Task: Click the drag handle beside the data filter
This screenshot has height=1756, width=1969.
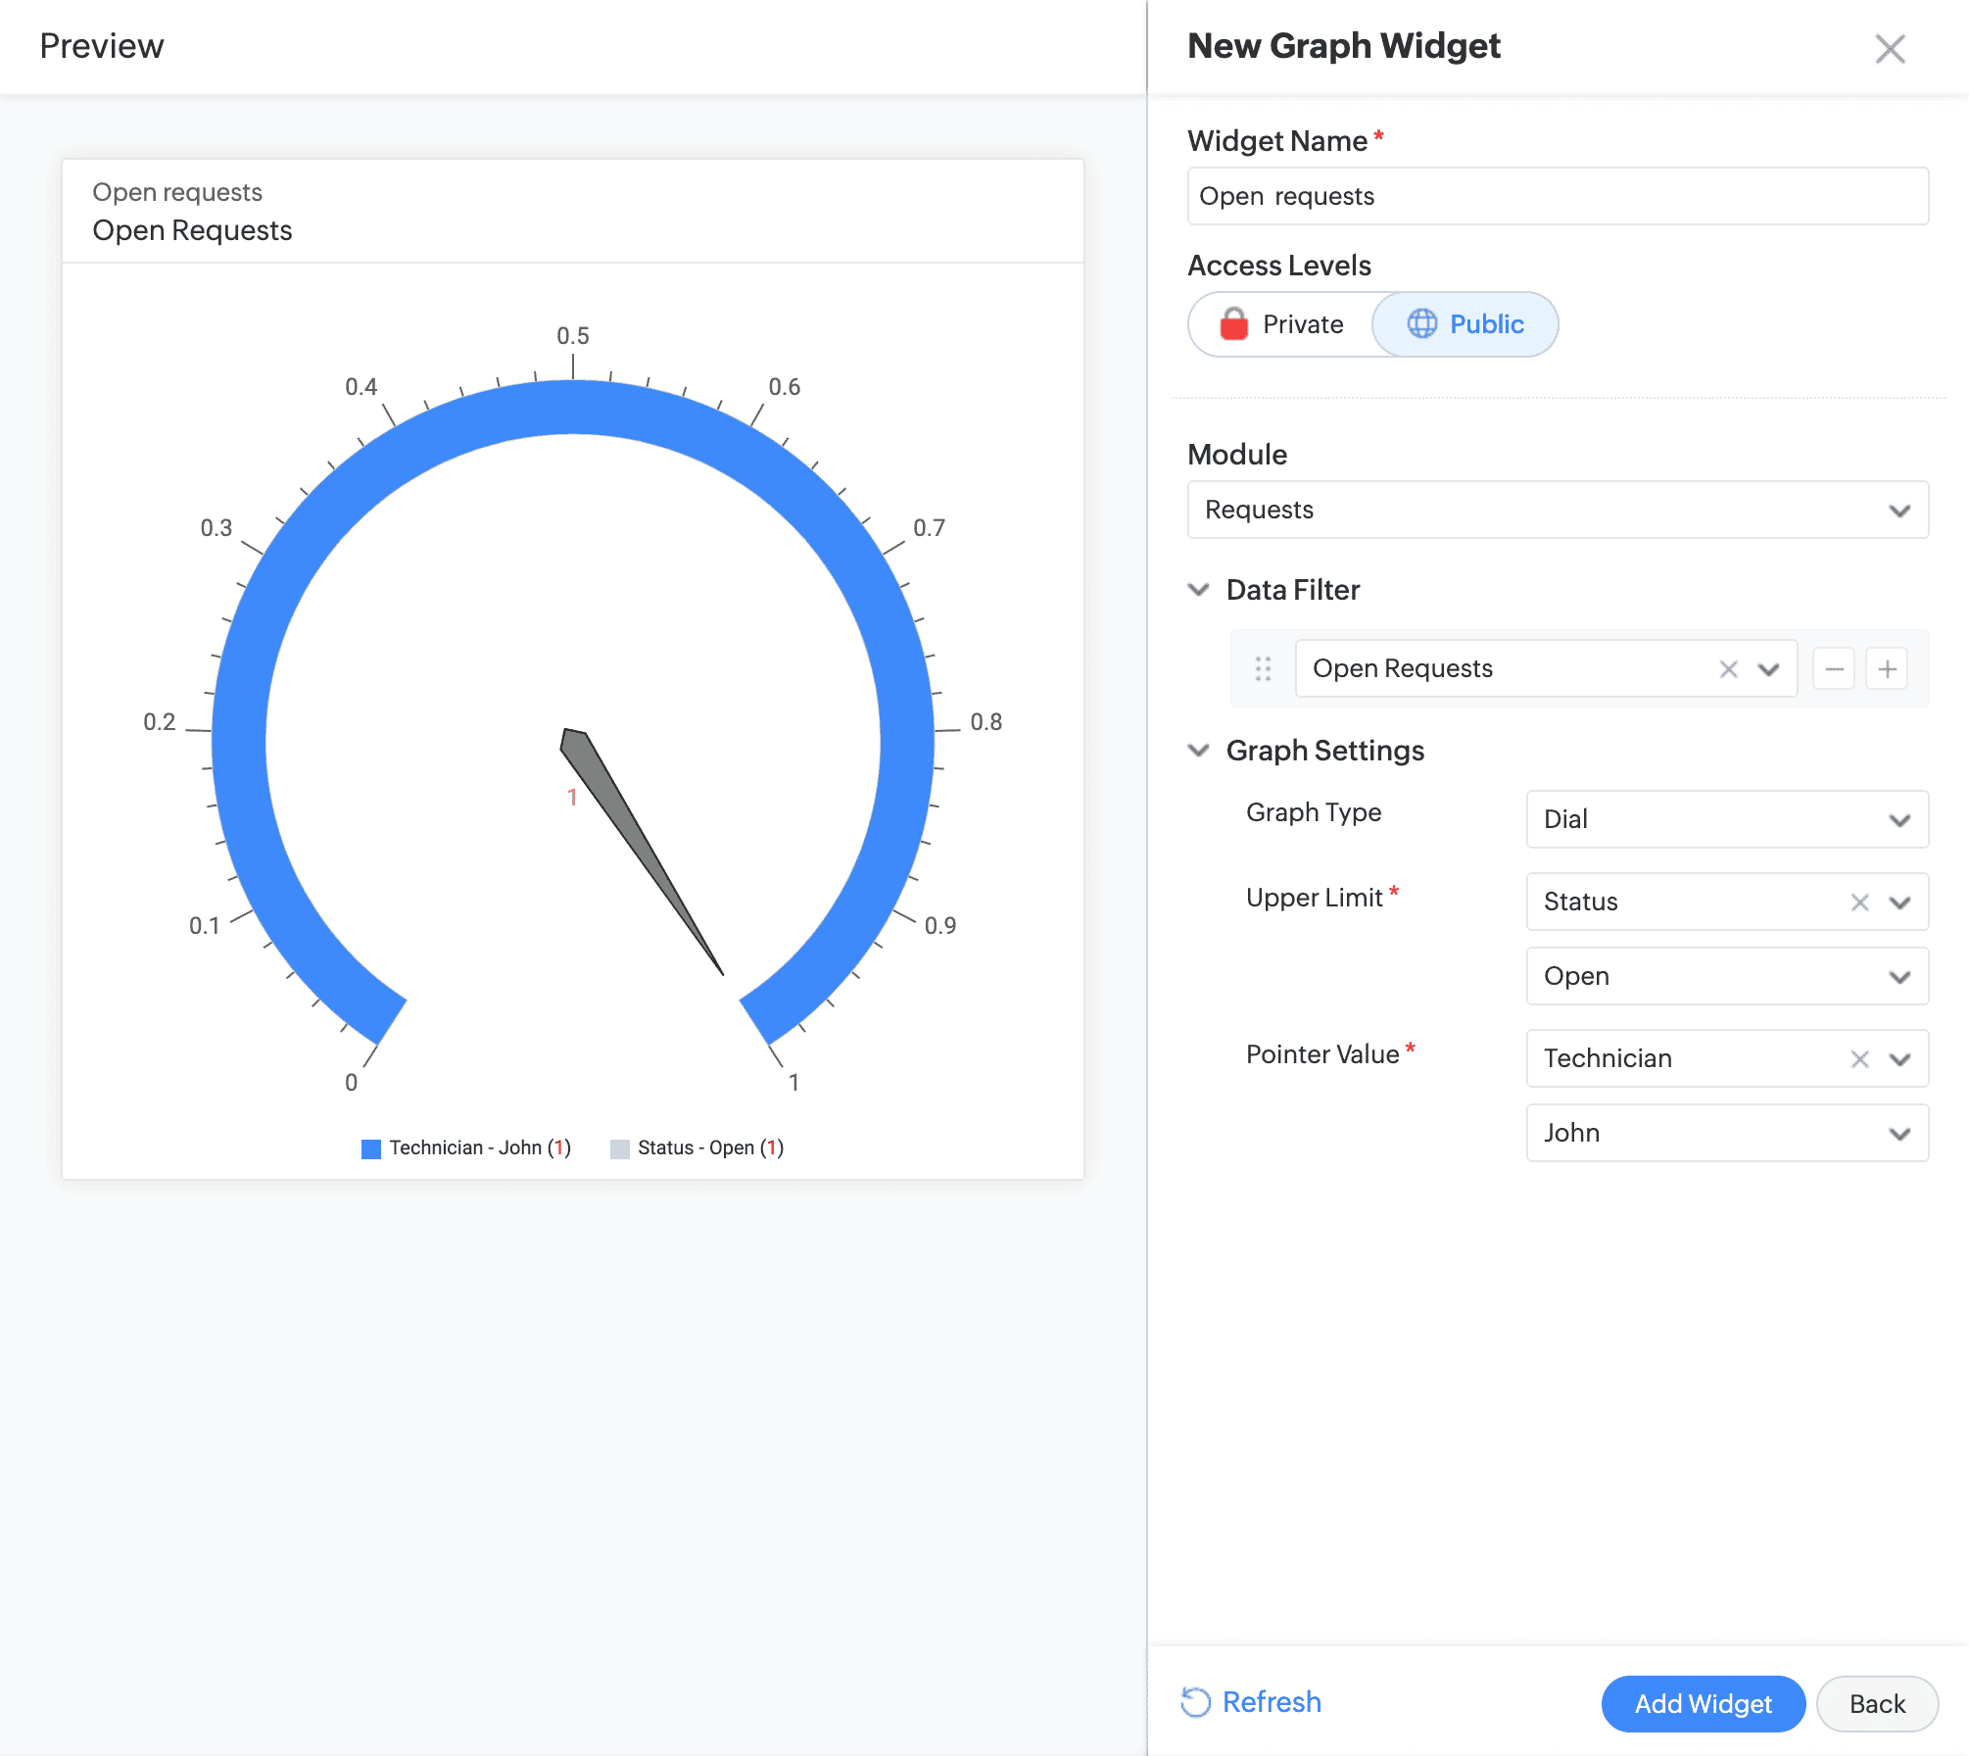Action: (1262, 667)
